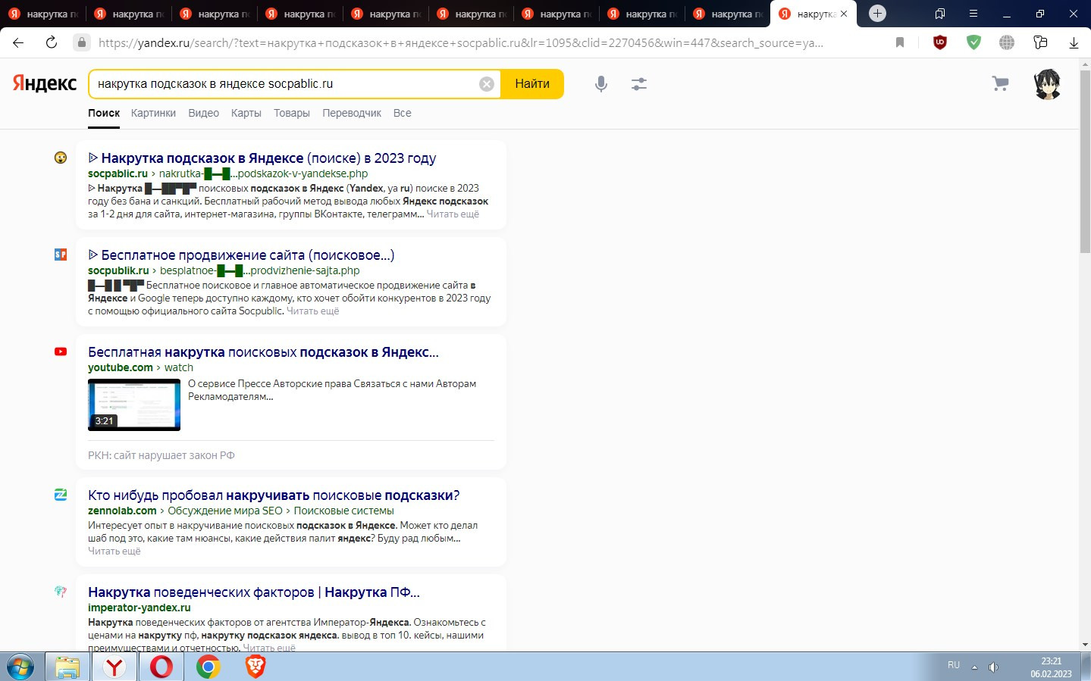Viewport: 1091px width, 681px height.
Task: Switch to the Товары tab
Action: (x=292, y=113)
